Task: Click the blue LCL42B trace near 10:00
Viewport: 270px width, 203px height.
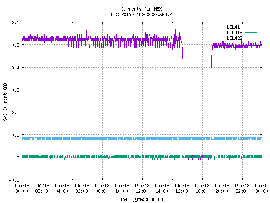Action: [x=122, y=139]
